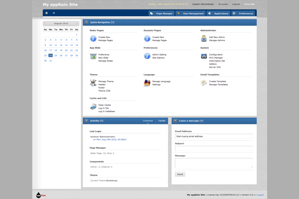Open MVC Manager link
This screenshot has width=299, height=199.
pos(216,58)
